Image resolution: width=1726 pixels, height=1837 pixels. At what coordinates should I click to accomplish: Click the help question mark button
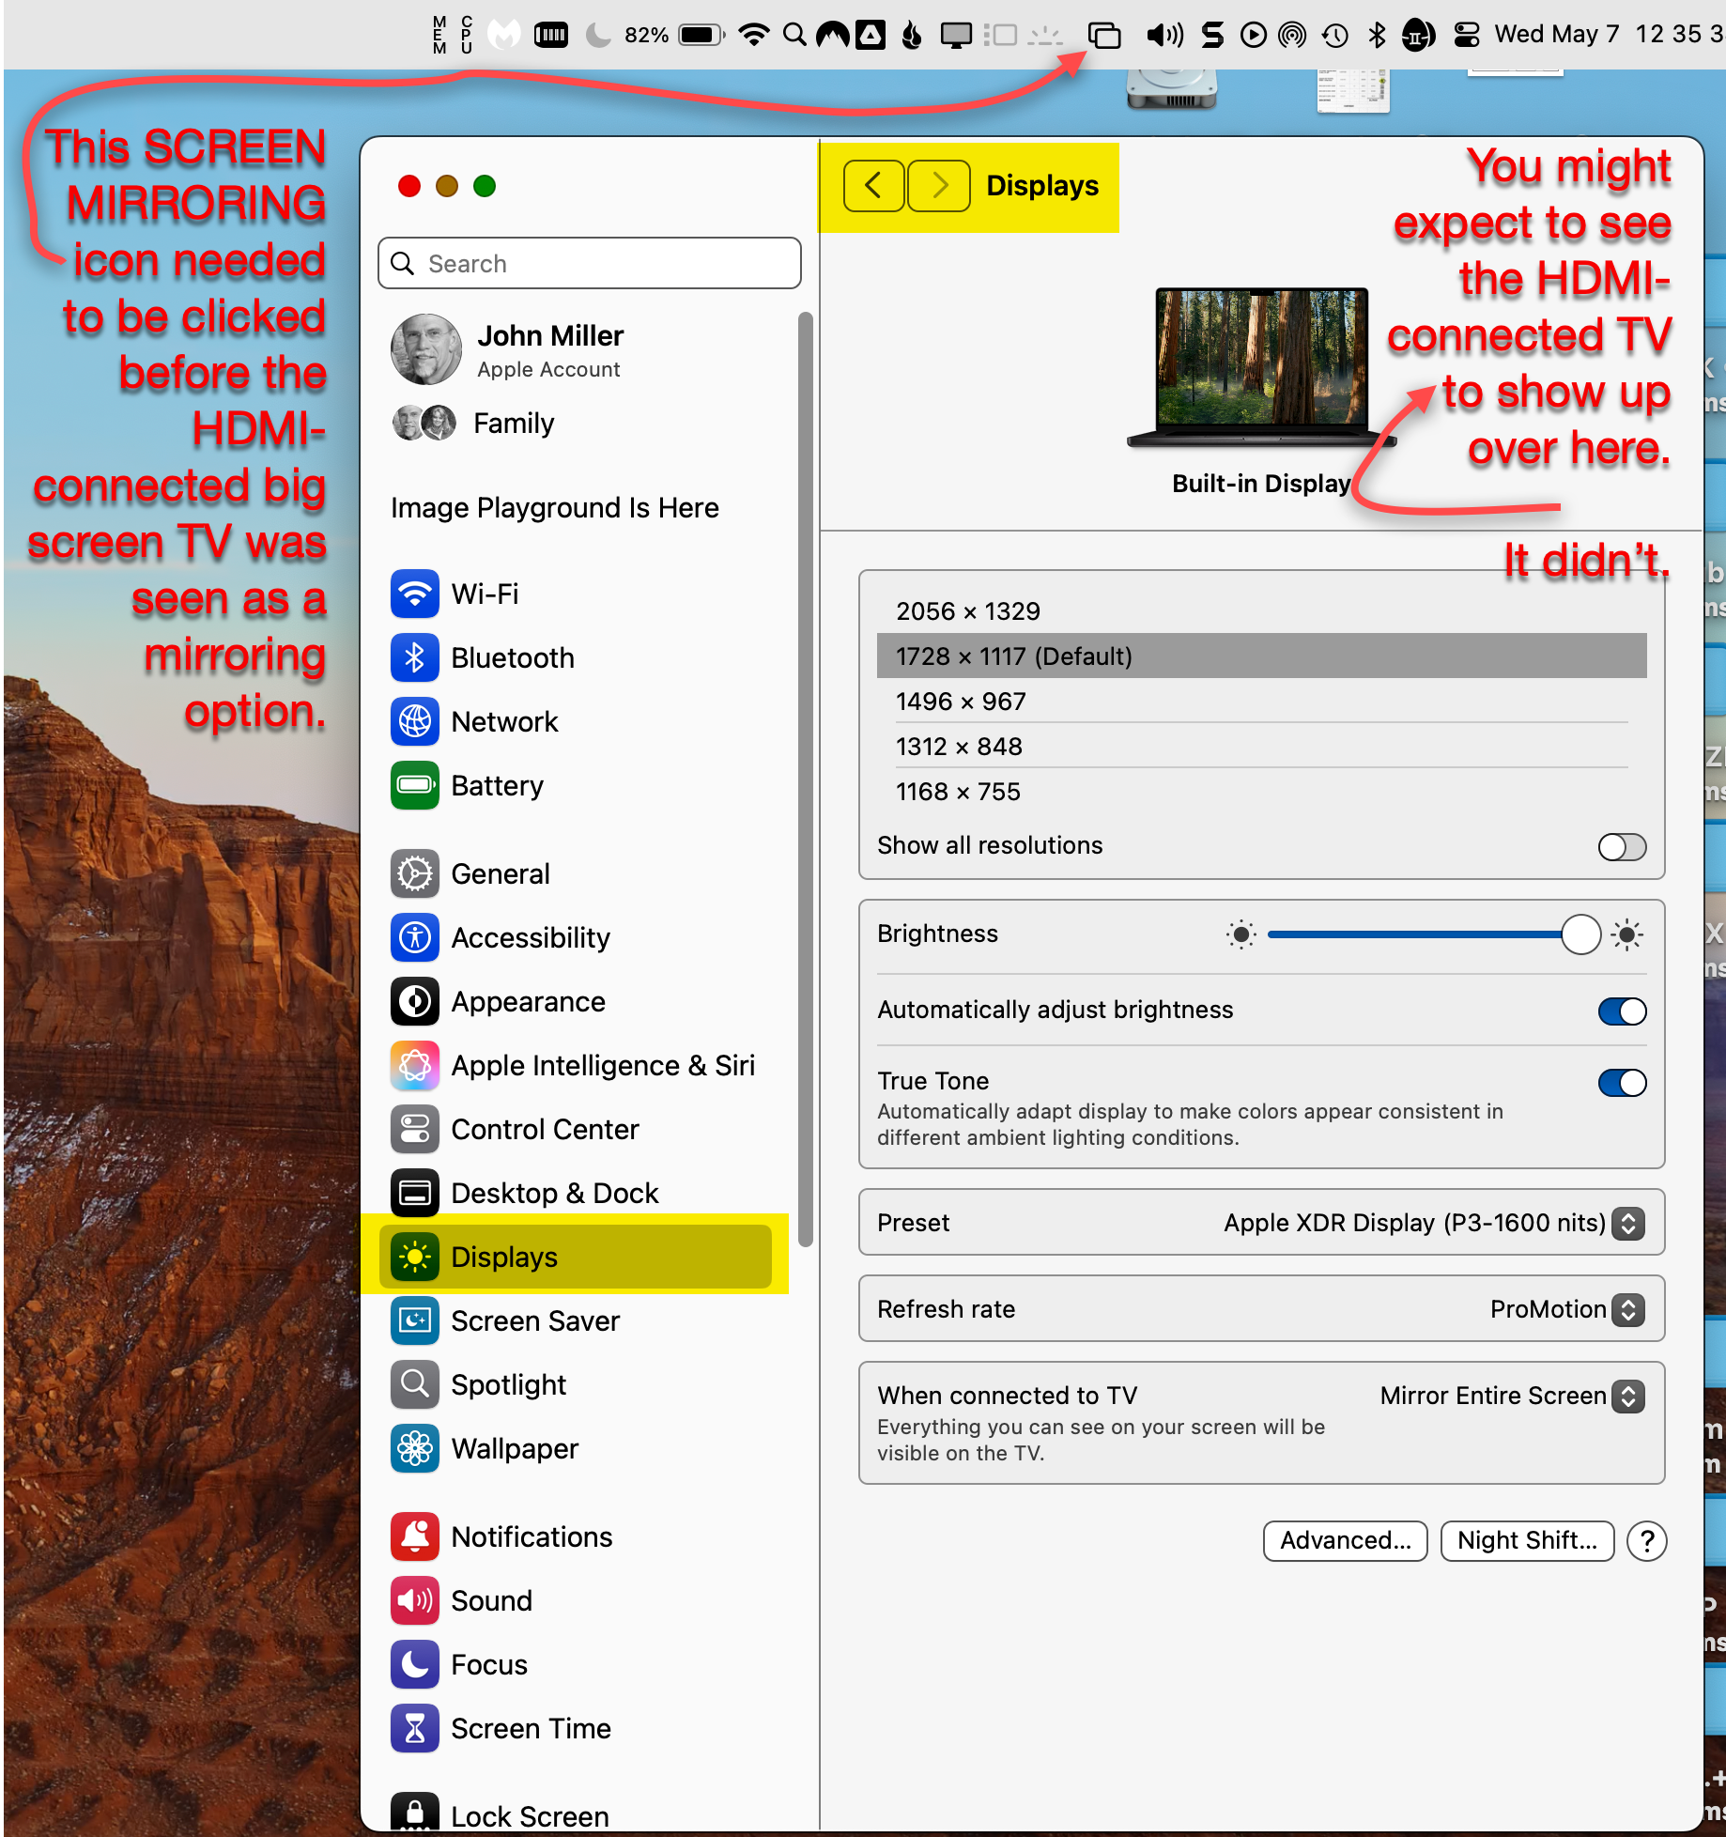[x=1647, y=1540]
